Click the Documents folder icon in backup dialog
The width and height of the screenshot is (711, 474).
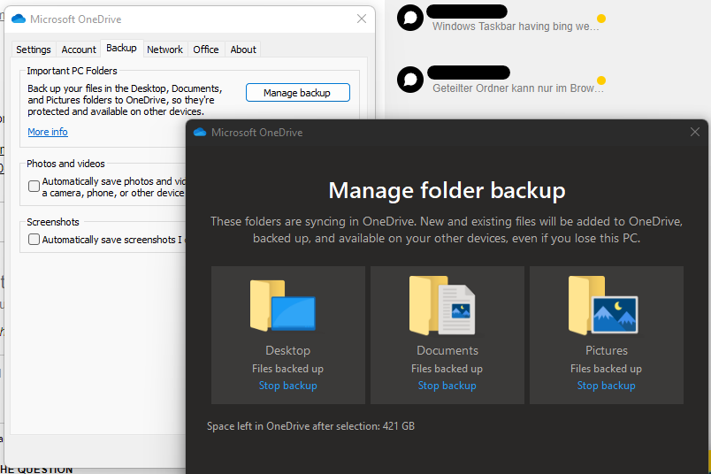442,305
